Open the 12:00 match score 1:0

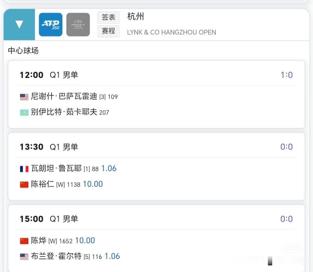point(287,75)
